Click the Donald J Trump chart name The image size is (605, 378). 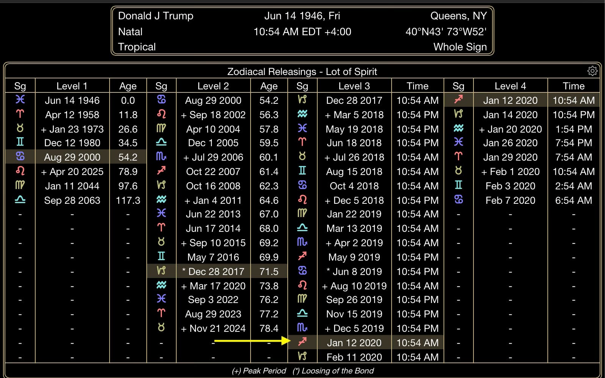155,16
